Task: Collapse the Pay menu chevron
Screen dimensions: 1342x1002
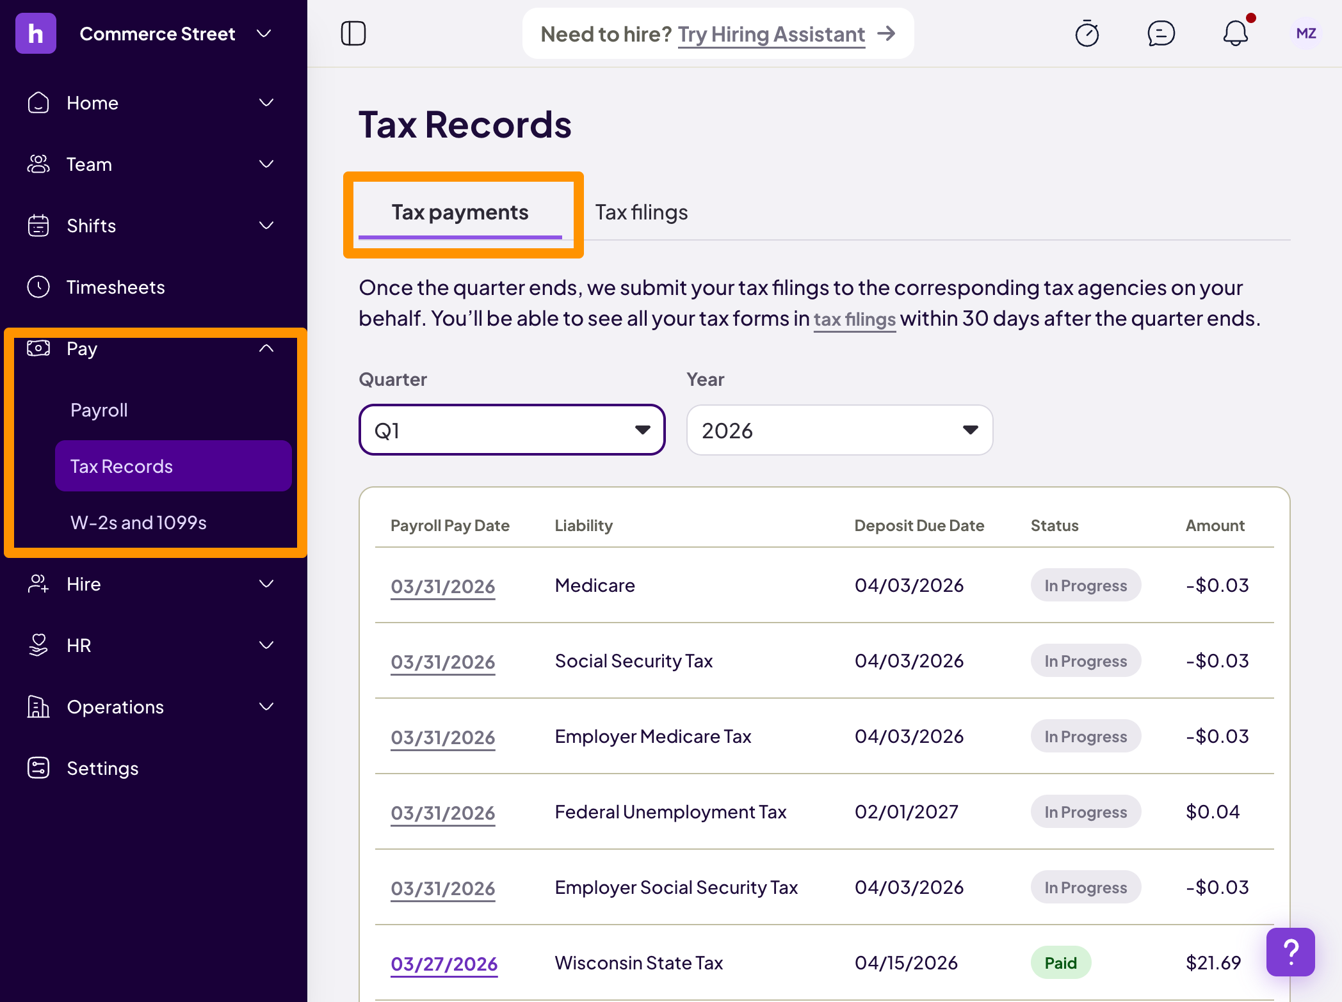Action: pos(266,348)
